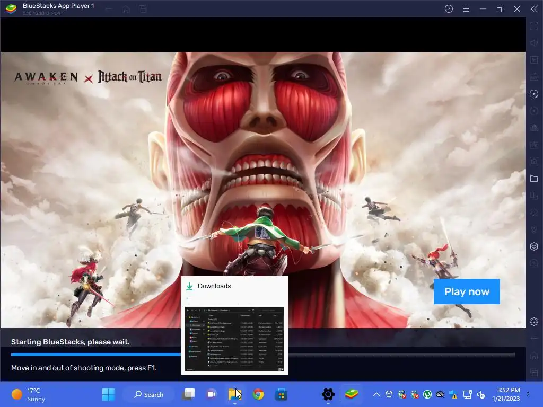Viewport: 543px width, 407px height.
Task: Open the sidebar keyboard game controls icon
Action: point(533,77)
